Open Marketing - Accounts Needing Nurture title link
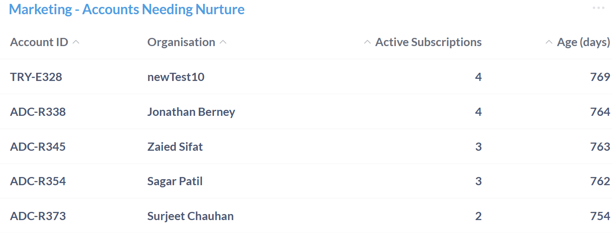 tap(127, 9)
